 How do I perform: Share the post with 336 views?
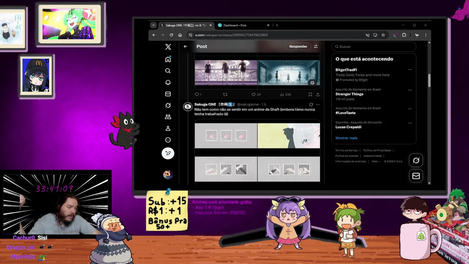[318, 94]
